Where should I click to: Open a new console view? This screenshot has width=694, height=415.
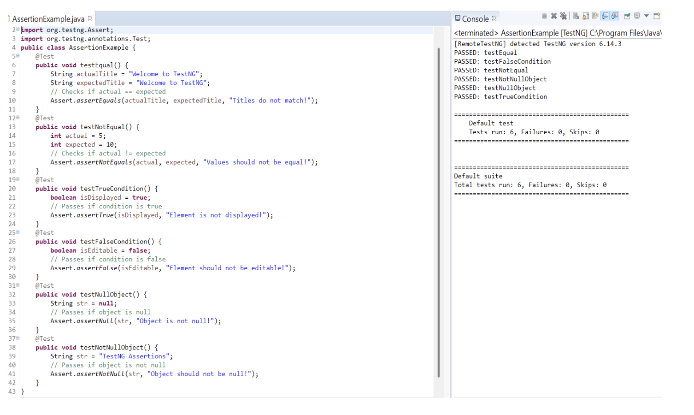(x=657, y=16)
